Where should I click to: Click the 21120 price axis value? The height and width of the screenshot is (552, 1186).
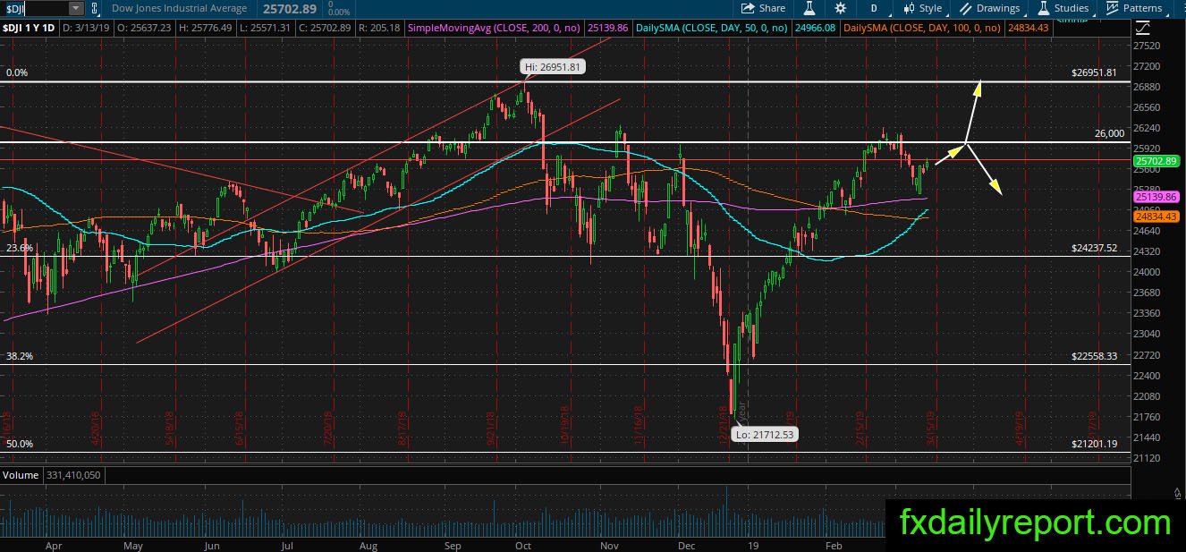pos(1146,458)
